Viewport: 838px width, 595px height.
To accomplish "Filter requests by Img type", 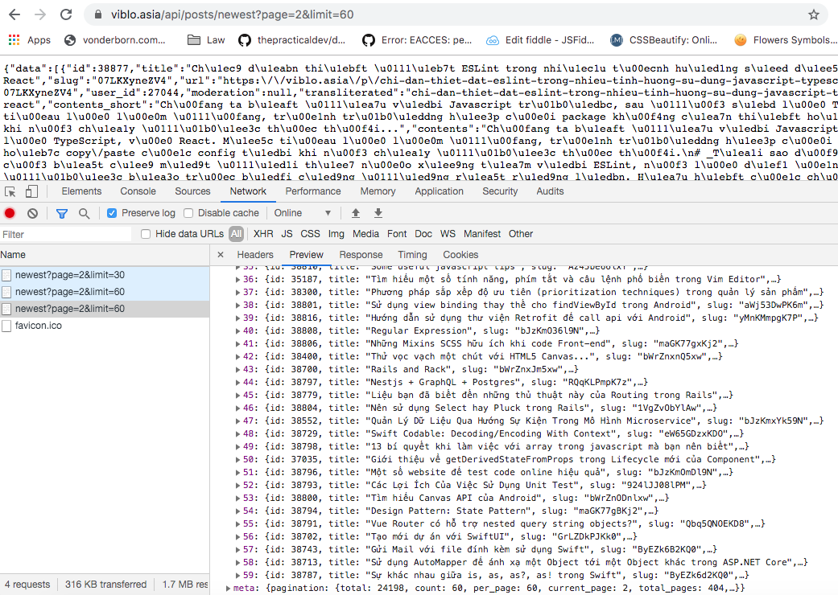I will pyautogui.click(x=336, y=234).
